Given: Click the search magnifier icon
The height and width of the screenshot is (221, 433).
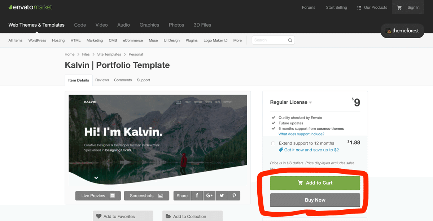Looking at the screenshot, I should coord(290,40).
